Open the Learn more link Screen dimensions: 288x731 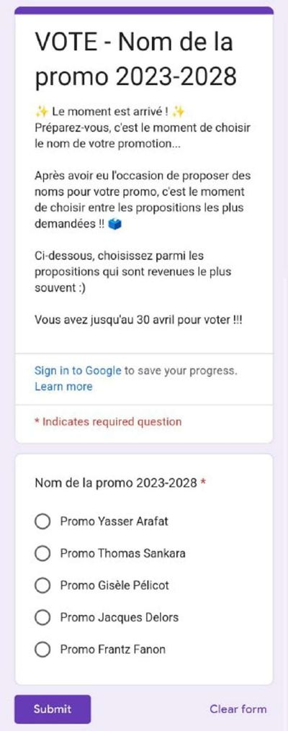click(x=63, y=387)
